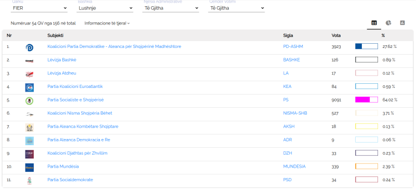Open the Qarku dropdown showing FIER
Viewport: 416px width, 190px height.
(x=40, y=8)
